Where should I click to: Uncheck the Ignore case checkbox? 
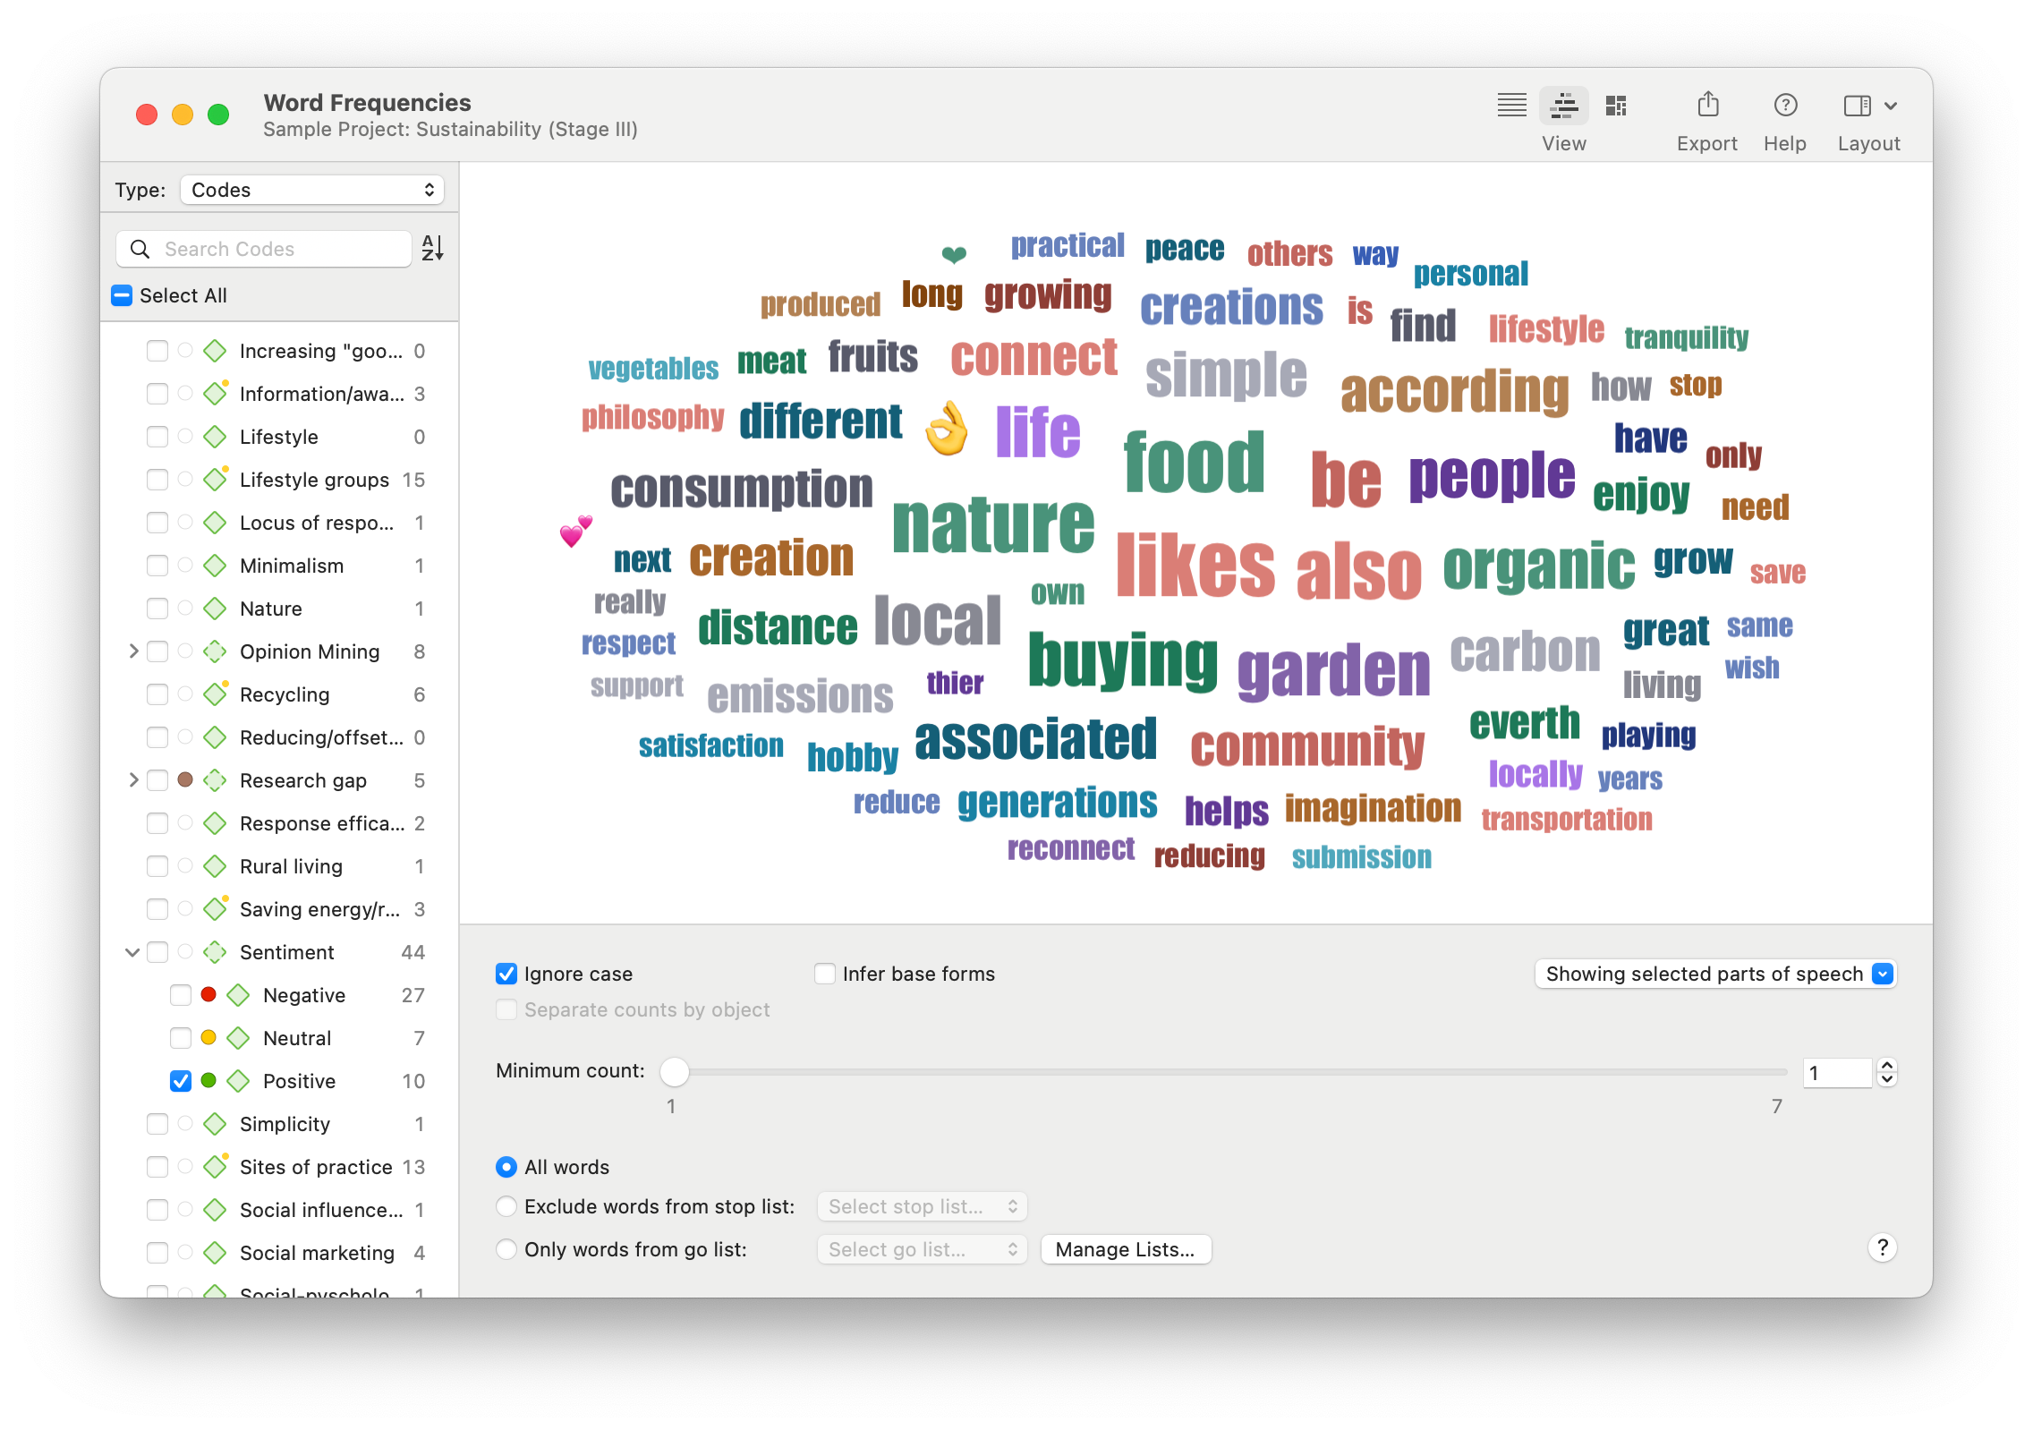click(506, 974)
